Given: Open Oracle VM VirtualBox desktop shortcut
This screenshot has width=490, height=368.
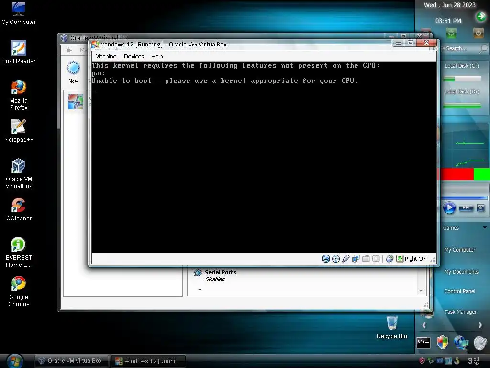Looking at the screenshot, I should pos(19,173).
